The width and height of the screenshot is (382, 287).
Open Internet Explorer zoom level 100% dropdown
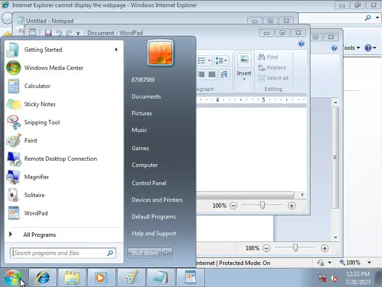coord(370,263)
